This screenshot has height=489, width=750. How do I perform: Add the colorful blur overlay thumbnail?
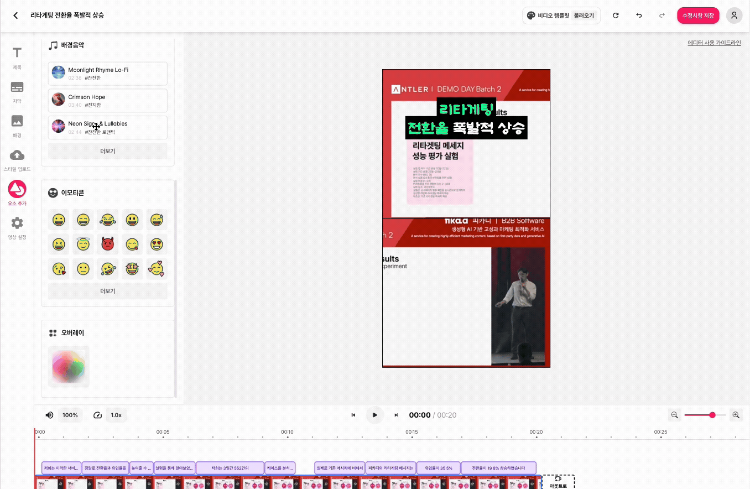69,366
